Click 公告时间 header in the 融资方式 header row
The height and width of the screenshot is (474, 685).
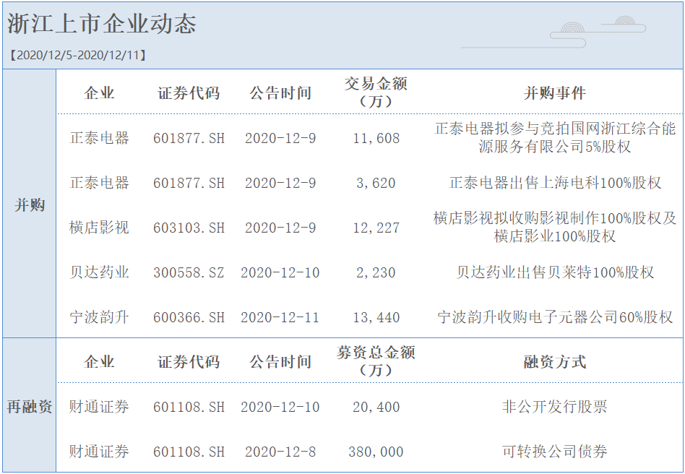point(280,362)
